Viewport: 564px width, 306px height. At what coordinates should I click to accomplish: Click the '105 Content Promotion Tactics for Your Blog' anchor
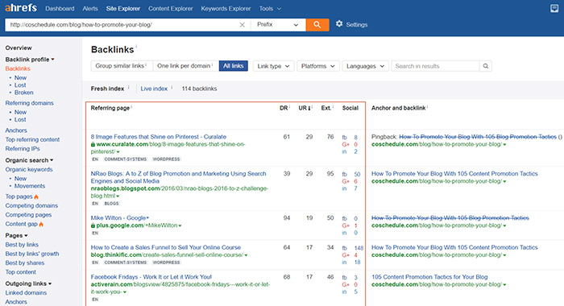click(x=429, y=277)
